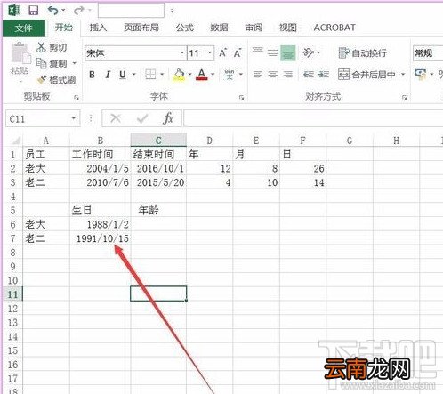Screen dimensions: 443x394
Task: Open the 剪贴板 group dialog launcher
Action: (77, 97)
